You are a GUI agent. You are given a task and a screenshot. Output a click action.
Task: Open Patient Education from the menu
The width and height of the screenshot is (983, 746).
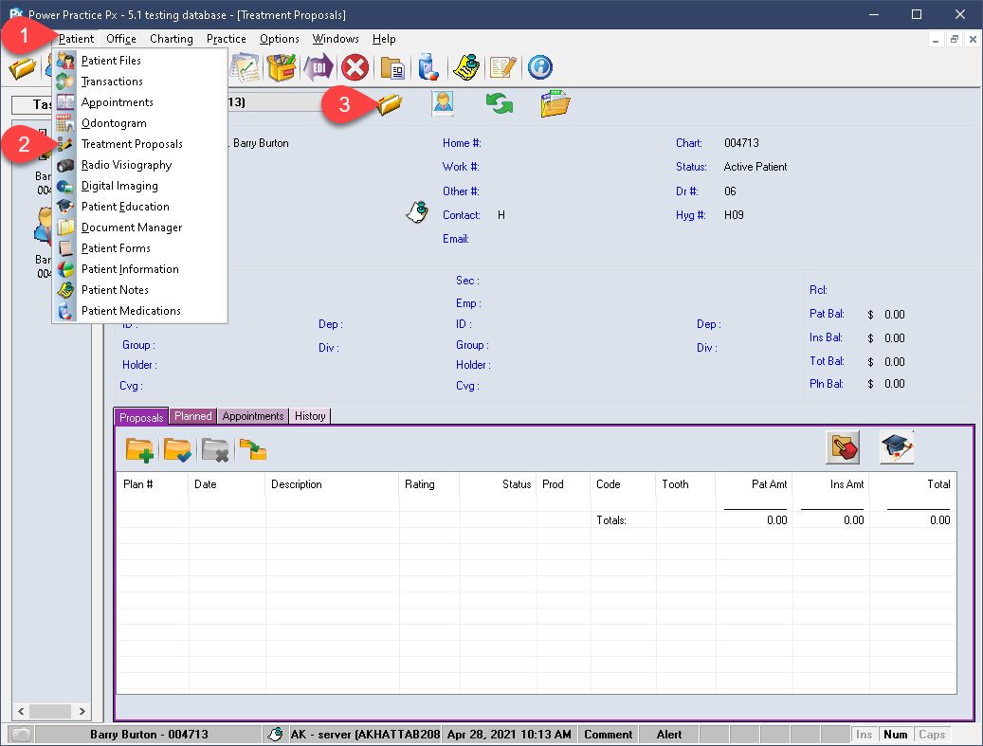139,207
